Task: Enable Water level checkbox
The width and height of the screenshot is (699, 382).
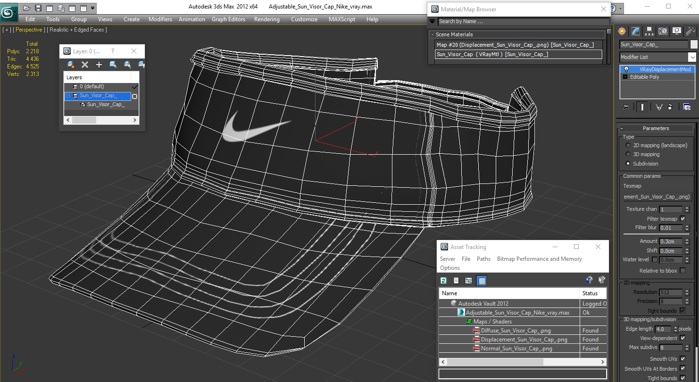Action: click(655, 259)
